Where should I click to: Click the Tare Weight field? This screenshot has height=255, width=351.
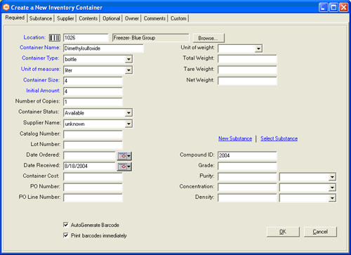point(247,70)
